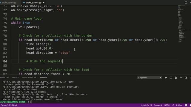Screen dimensions: 191x107
Task: Open the OUTPUT panel tab
Action: [x=16, y=77]
